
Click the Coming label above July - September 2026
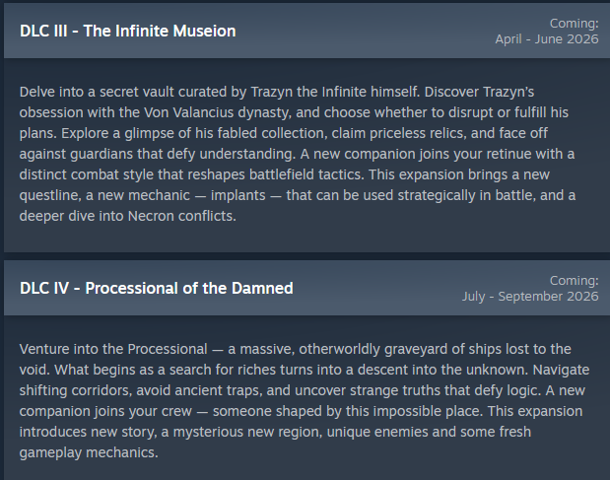click(576, 280)
